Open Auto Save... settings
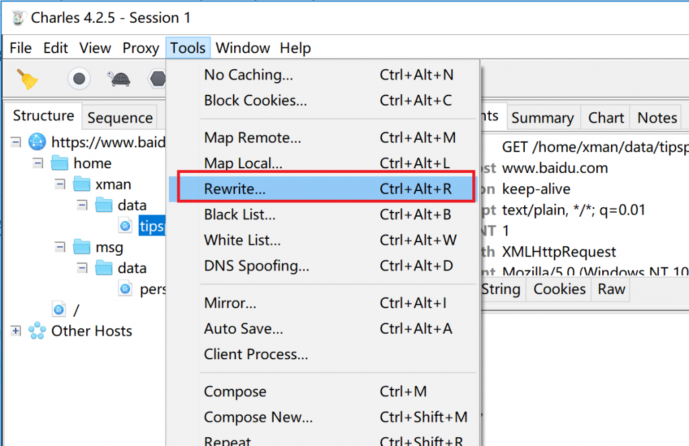 tap(324, 329)
